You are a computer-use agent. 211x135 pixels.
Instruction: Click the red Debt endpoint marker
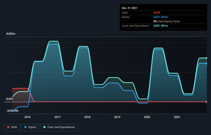coord(207,102)
